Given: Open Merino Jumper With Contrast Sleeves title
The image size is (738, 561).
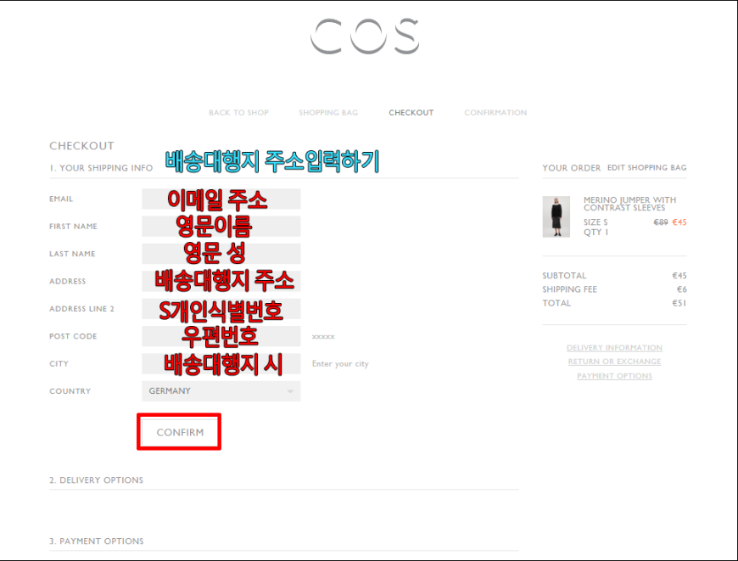Looking at the screenshot, I should pyautogui.click(x=629, y=204).
